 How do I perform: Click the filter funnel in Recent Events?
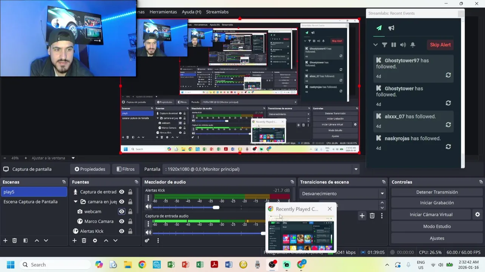(x=384, y=45)
